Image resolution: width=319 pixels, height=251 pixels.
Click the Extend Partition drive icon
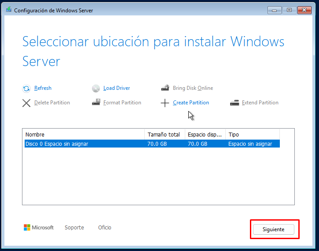pos(235,103)
